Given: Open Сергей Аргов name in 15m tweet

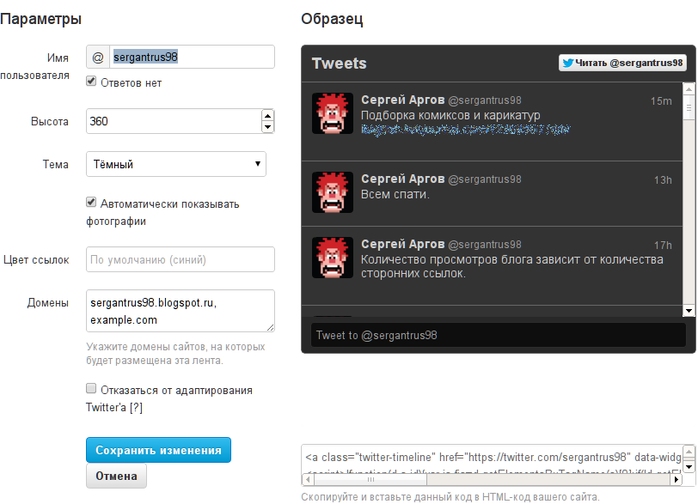Looking at the screenshot, I should pyautogui.click(x=403, y=100).
